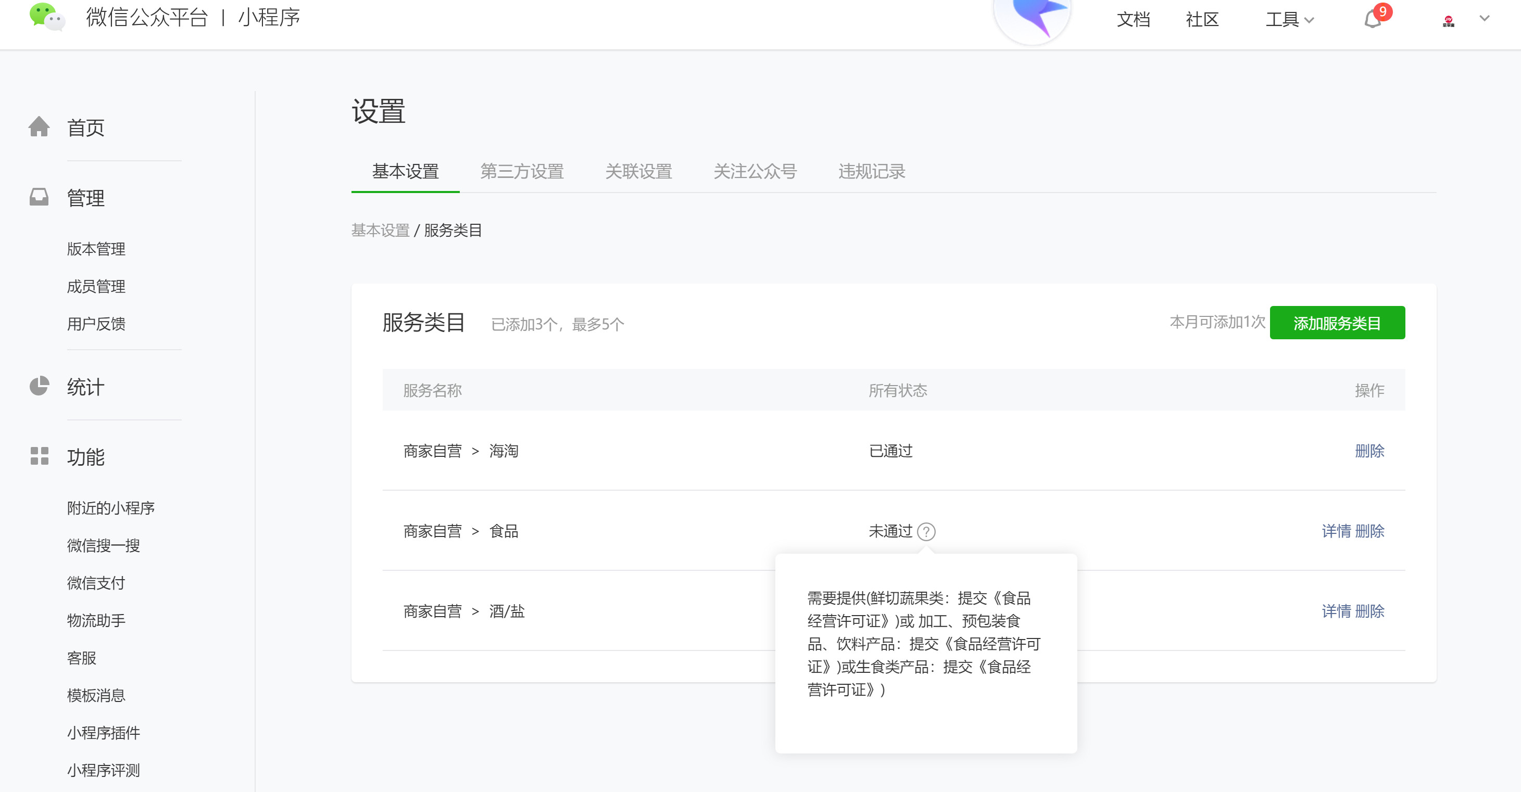Expand the 工具 dropdown menu
The height and width of the screenshot is (792, 1521).
tap(1289, 19)
